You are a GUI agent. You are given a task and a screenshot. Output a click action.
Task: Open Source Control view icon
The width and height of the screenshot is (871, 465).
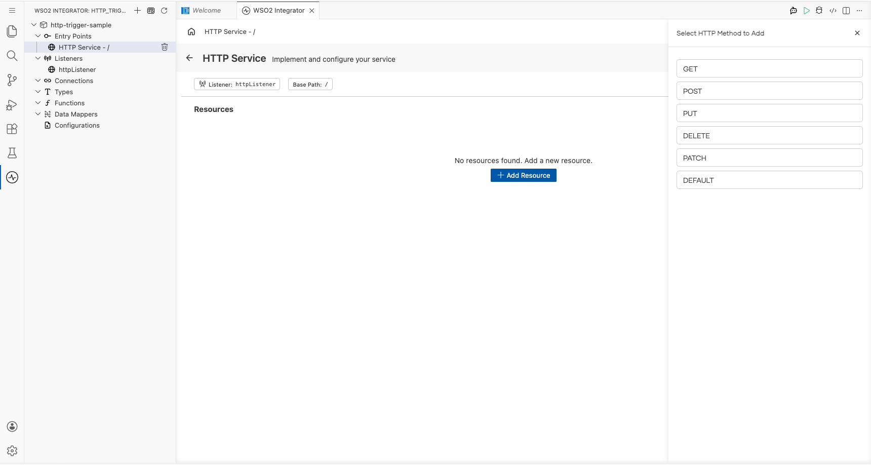click(x=12, y=80)
